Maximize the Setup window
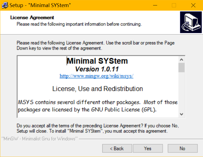 click(x=174, y=5)
